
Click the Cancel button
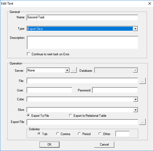(x=104, y=144)
